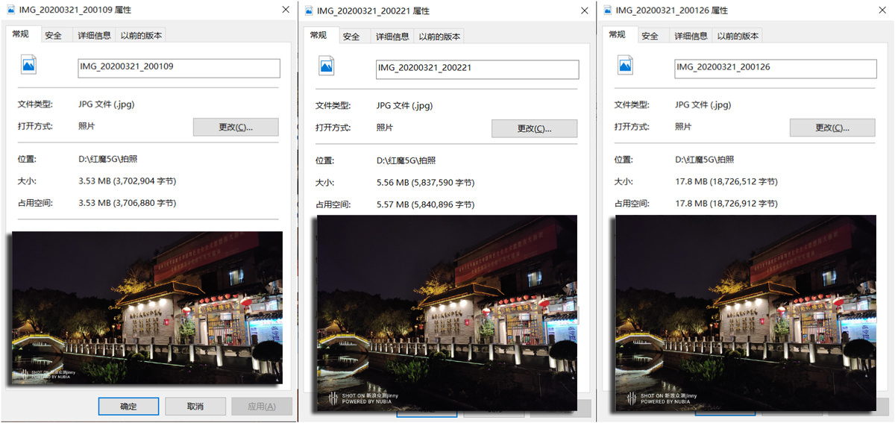Click the night photo preview under IMG_20200321_200221
This screenshot has width=895, height=423.
coord(447,313)
